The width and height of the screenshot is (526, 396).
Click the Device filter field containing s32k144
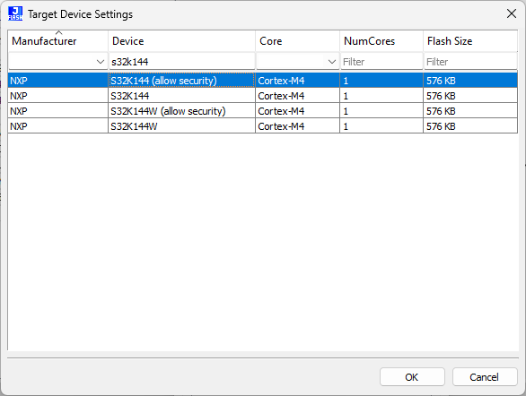(x=181, y=62)
